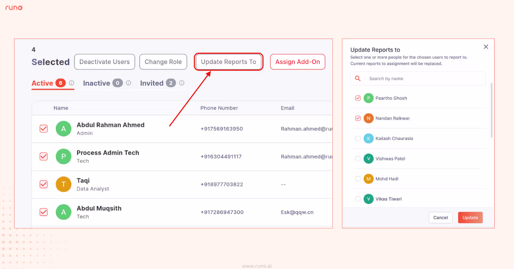
Task: Click the runo logo
Action: click(14, 7)
